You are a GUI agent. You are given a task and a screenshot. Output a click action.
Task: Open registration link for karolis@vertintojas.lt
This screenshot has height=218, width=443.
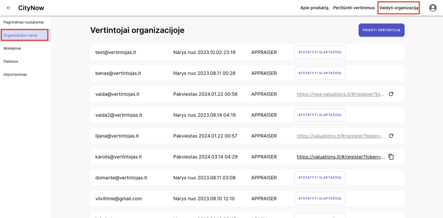pos(340,157)
